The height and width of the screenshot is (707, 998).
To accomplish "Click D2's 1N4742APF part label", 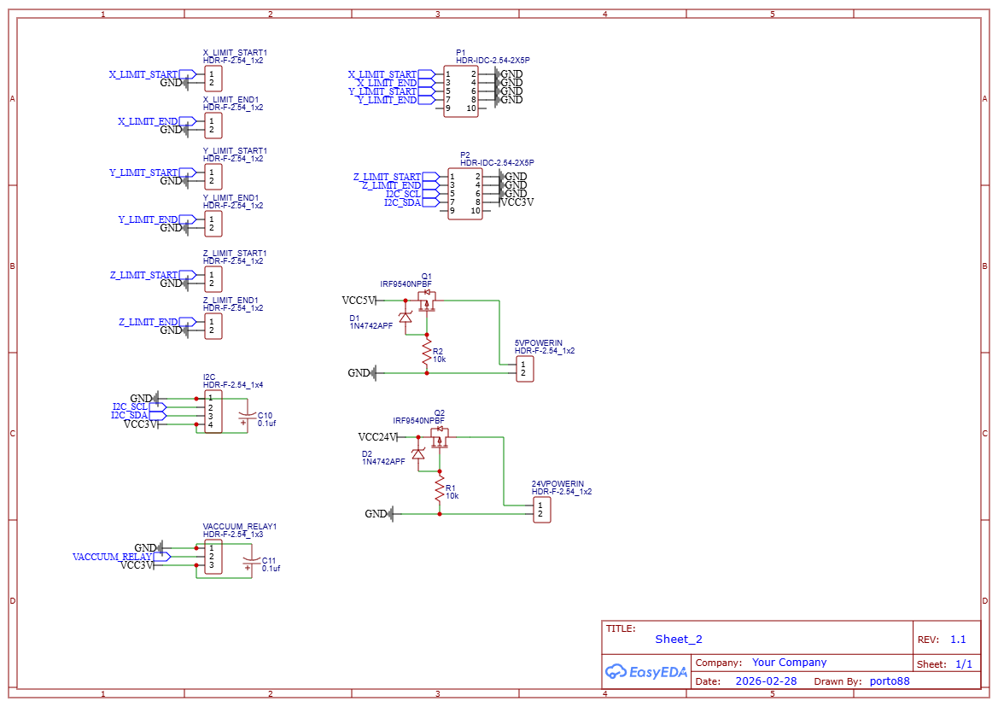I will 384,462.
